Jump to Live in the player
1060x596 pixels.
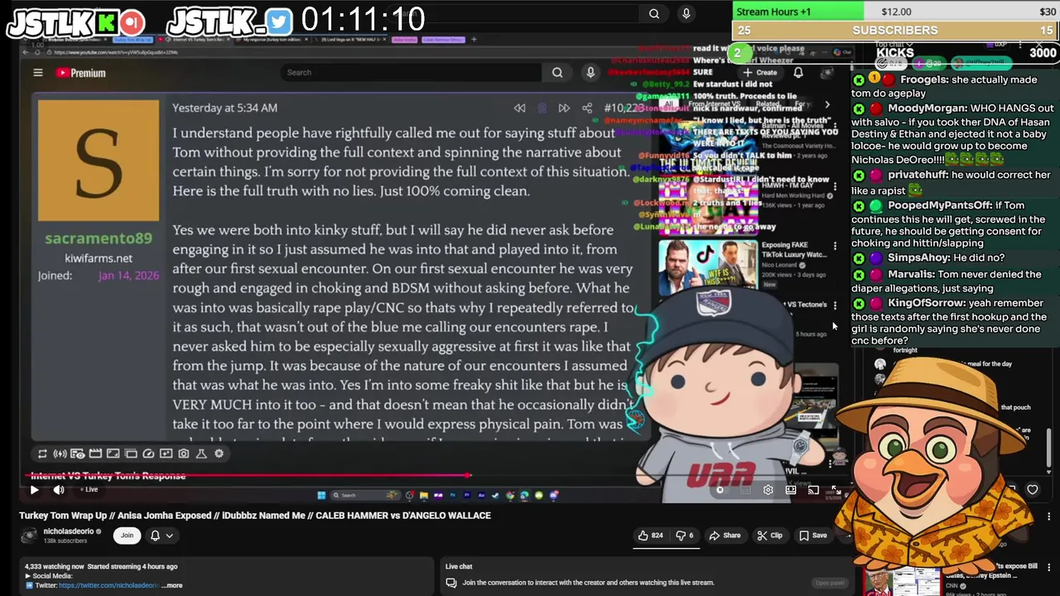(x=89, y=490)
